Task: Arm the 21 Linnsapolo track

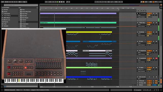Action: point(156,14)
